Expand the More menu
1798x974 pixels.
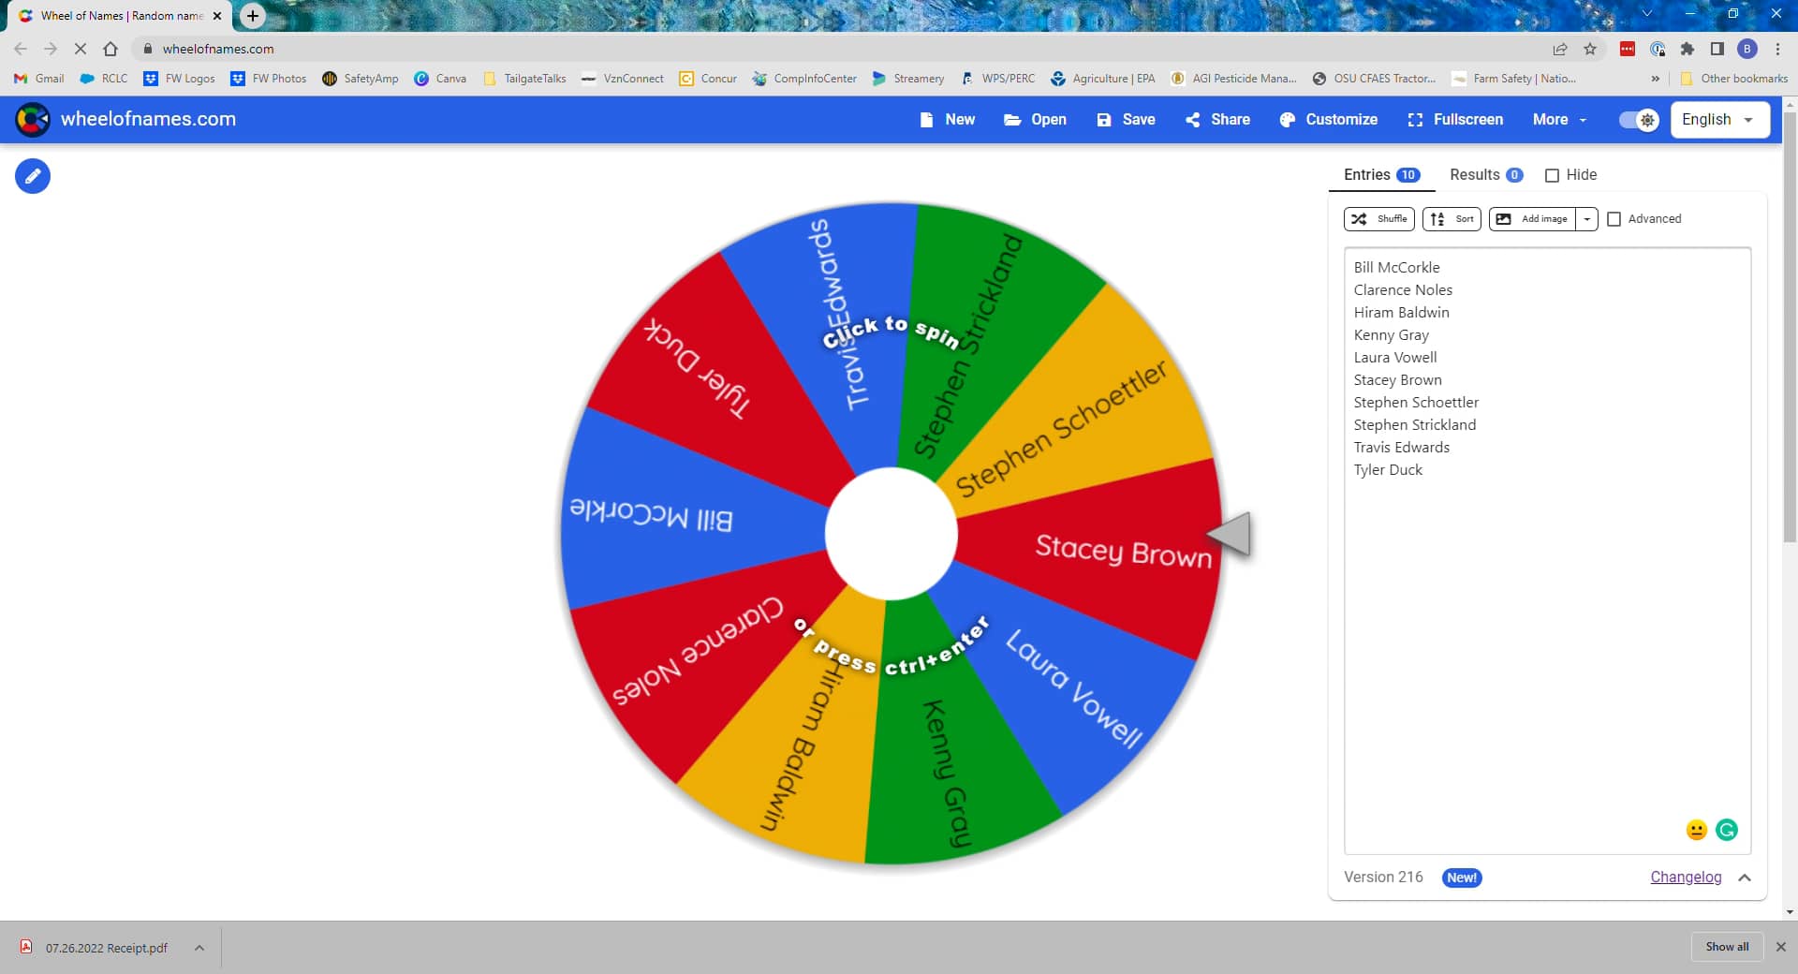[x=1557, y=119]
